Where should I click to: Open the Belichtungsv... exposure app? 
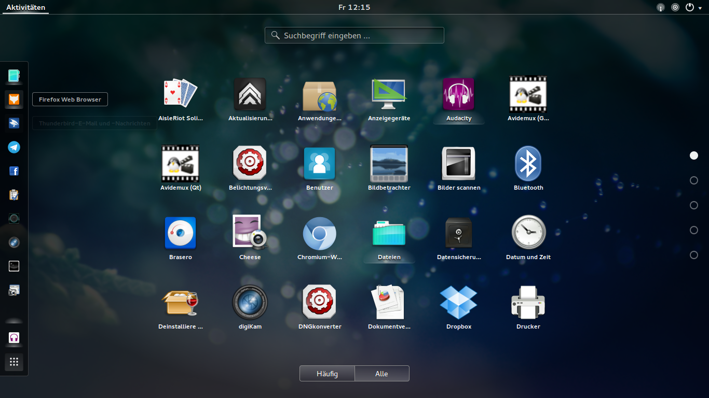tap(250, 164)
